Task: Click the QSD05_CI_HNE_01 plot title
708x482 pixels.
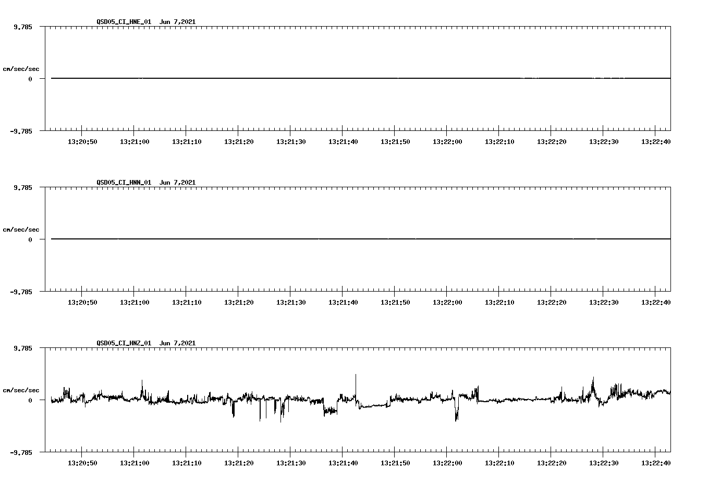Action: [x=146, y=22]
